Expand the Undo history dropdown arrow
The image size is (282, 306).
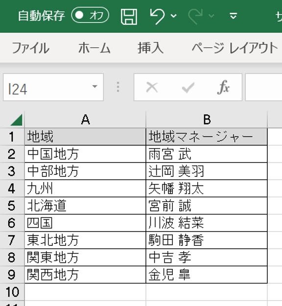(x=173, y=16)
